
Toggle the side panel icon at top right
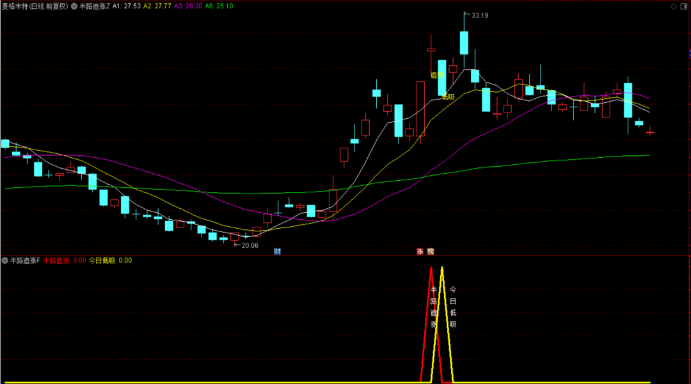(x=683, y=6)
